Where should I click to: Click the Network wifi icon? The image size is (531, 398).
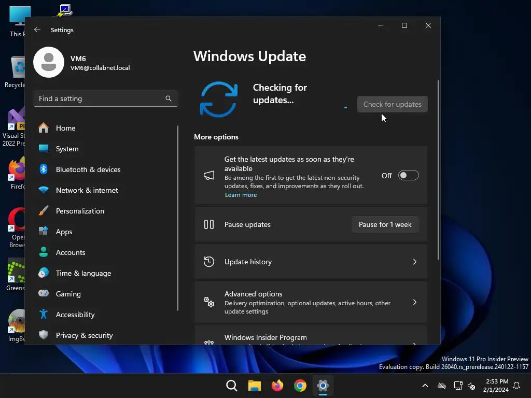[x=44, y=190]
